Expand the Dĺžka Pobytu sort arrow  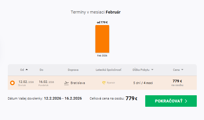click(152, 70)
